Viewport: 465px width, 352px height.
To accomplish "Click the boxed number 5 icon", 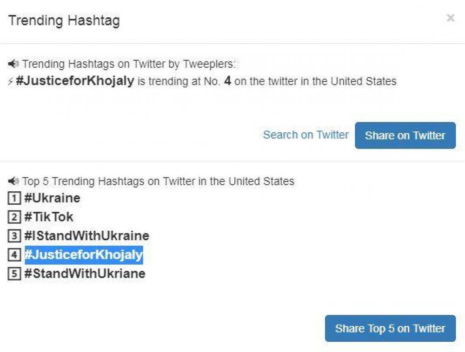I will (x=14, y=274).
